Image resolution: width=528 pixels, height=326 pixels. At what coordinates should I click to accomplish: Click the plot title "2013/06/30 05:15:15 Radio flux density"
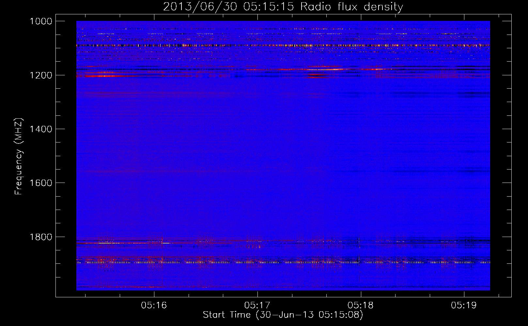283,7
